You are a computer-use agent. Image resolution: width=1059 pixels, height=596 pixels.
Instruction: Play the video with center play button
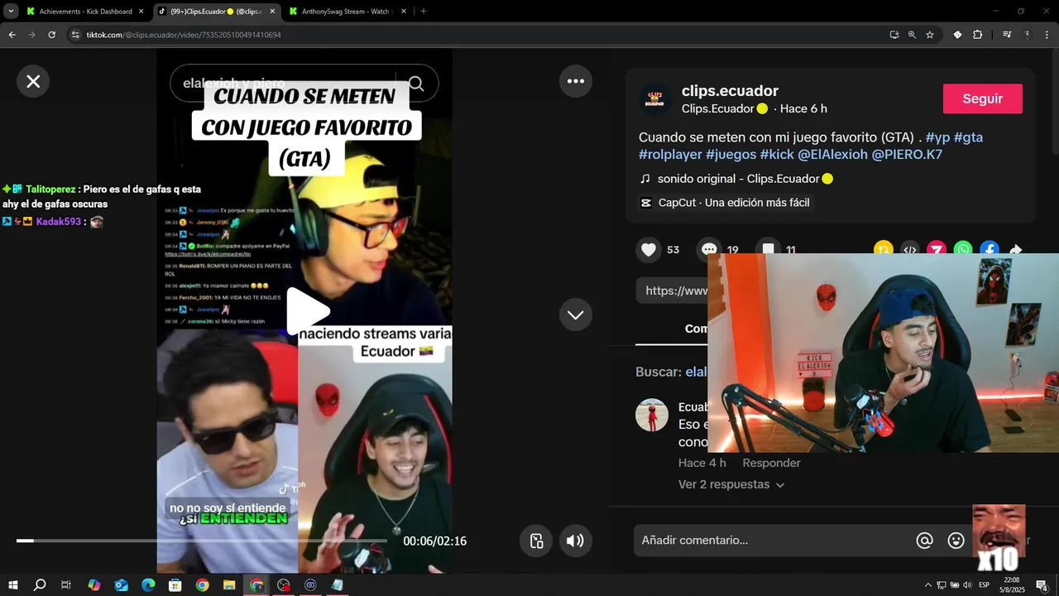click(x=307, y=312)
